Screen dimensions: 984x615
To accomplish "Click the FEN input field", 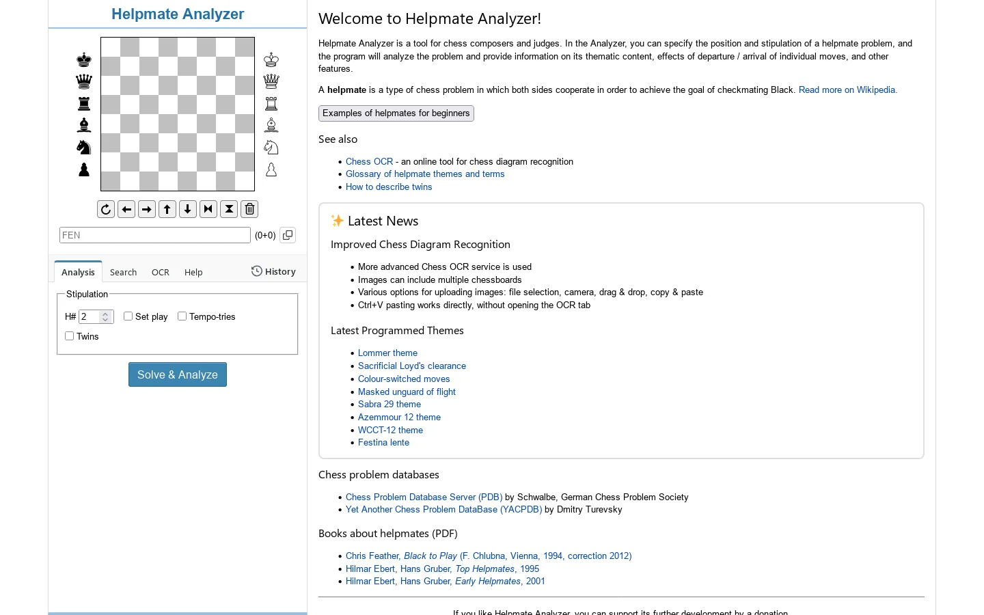I will 155,235.
